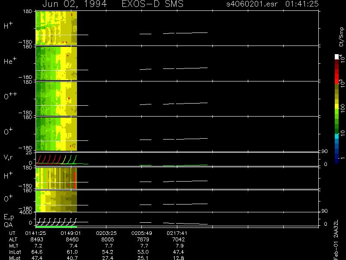Click the 'EXOS-D SMS' title text
The image size is (346, 260).
point(153,4)
